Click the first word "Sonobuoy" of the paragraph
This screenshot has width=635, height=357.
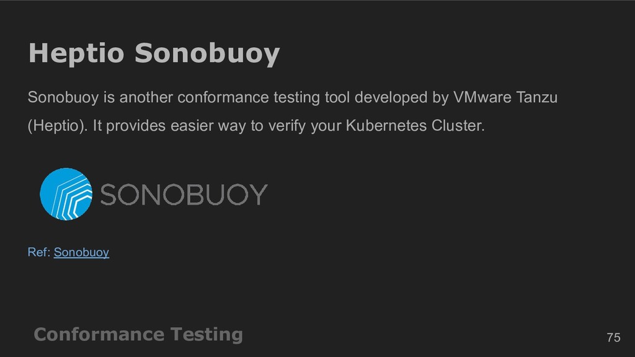(63, 97)
